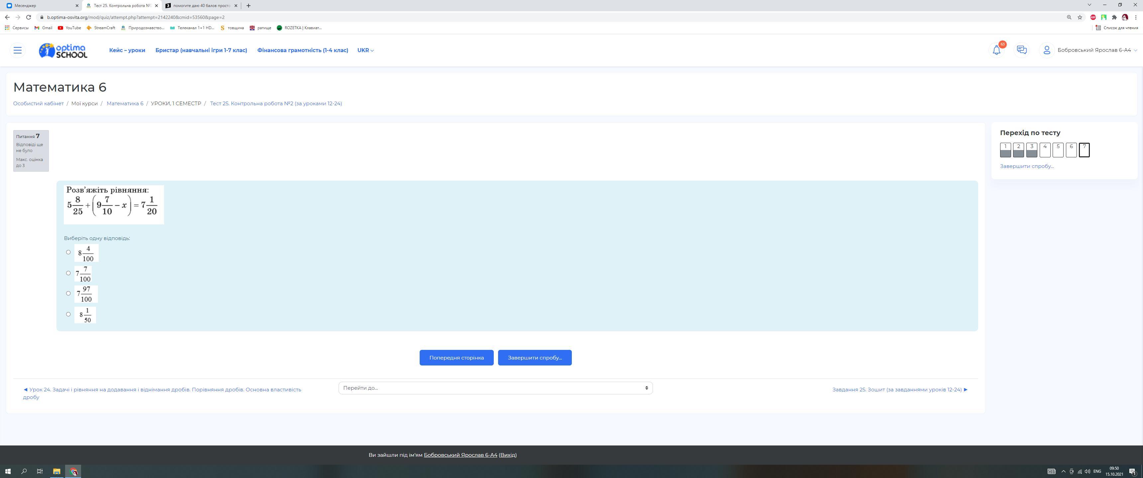Image resolution: width=1143 pixels, height=478 pixels.
Task: Open the hamburger side menu
Action: click(x=18, y=50)
